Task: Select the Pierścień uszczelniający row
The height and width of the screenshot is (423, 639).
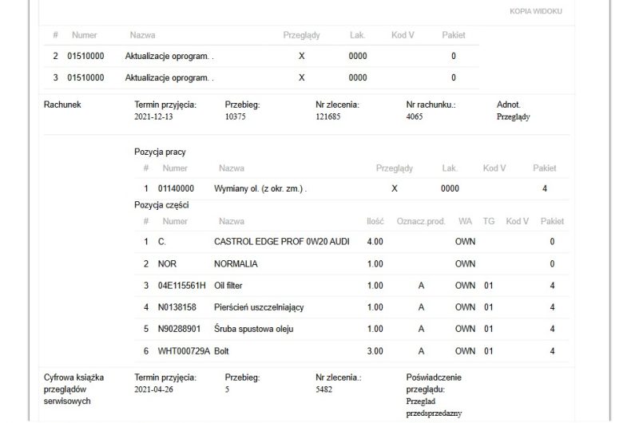Action: click(x=351, y=307)
